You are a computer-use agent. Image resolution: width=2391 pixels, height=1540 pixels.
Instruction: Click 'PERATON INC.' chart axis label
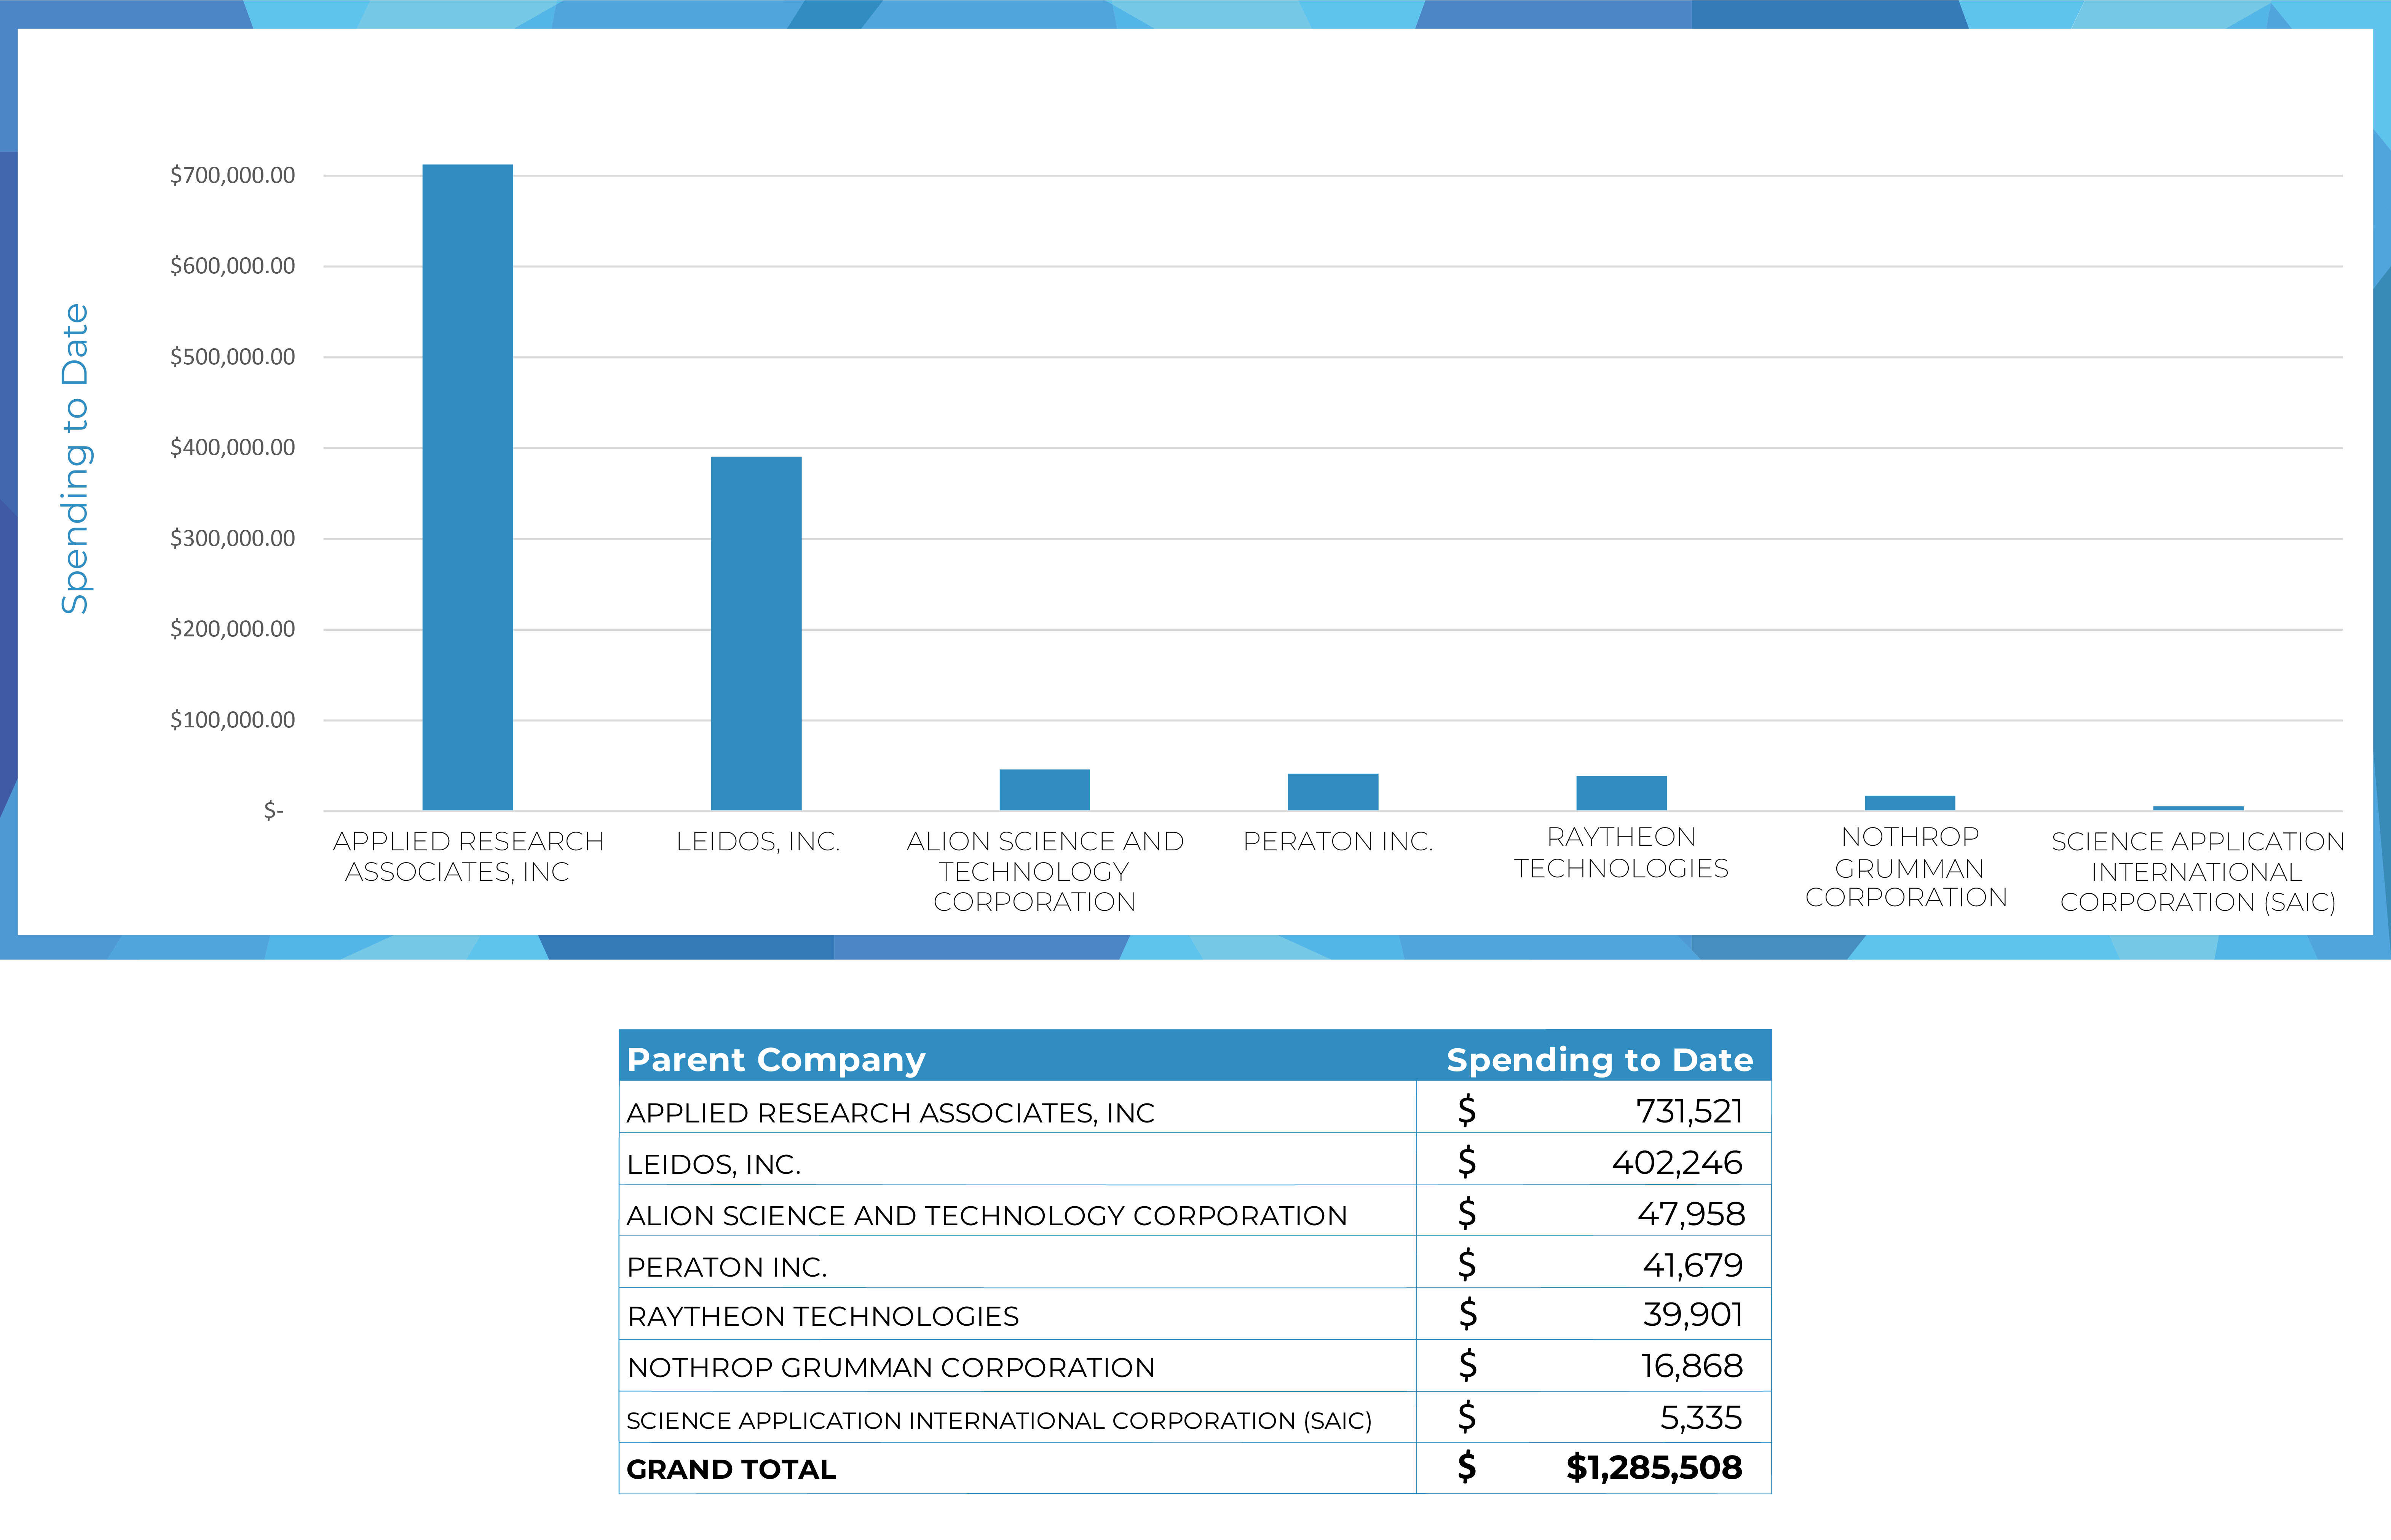pyautogui.click(x=1337, y=841)
